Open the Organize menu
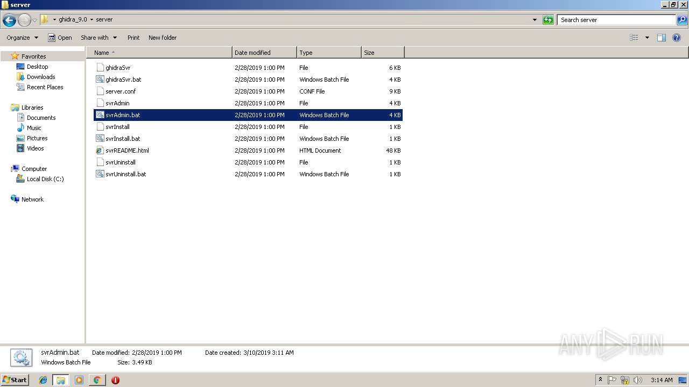The image size is (689, 387). coord(23,38)
